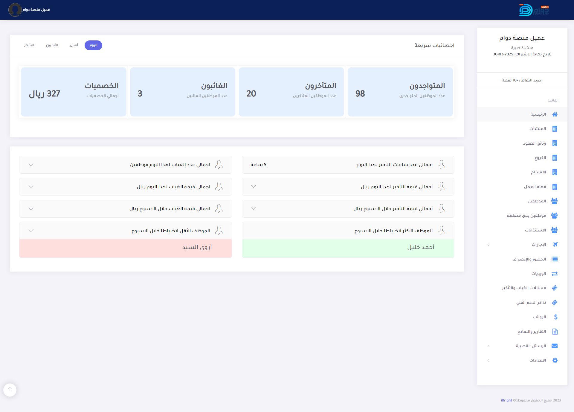Expand the اجمالي عدد الغياب لهذا اليوم panel
574x412 pixels.
point(31,165)
